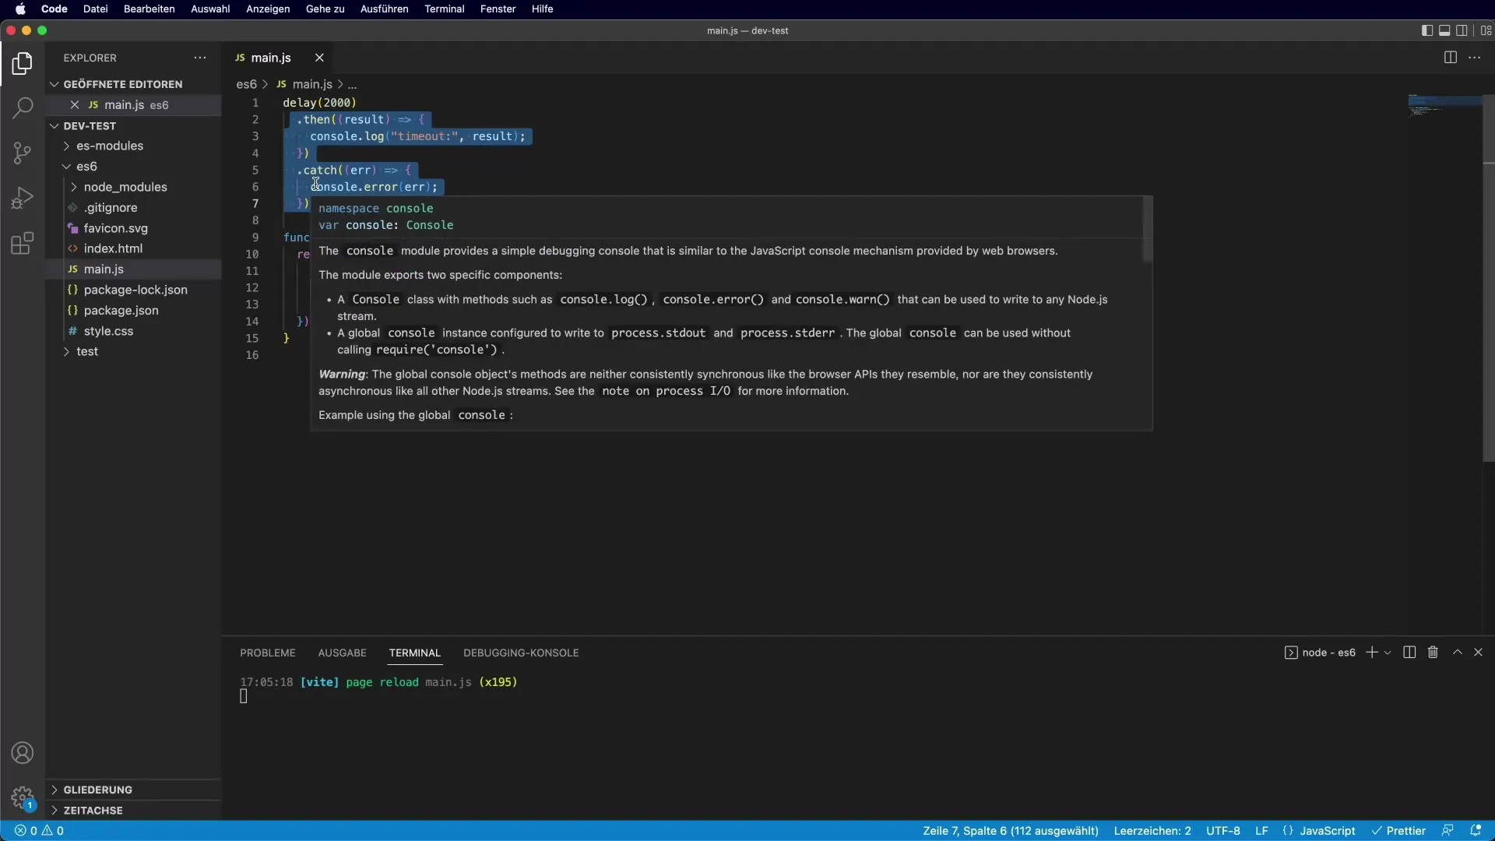The height and width of the screenshot is (841, 1495).
Task: Open the Ausführen menu
Action: click(x=384, y=9)
